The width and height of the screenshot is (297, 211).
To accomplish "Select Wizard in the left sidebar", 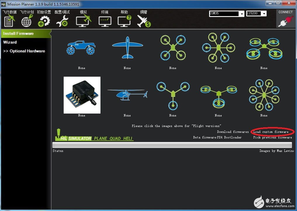I will (x=10, y=42).
